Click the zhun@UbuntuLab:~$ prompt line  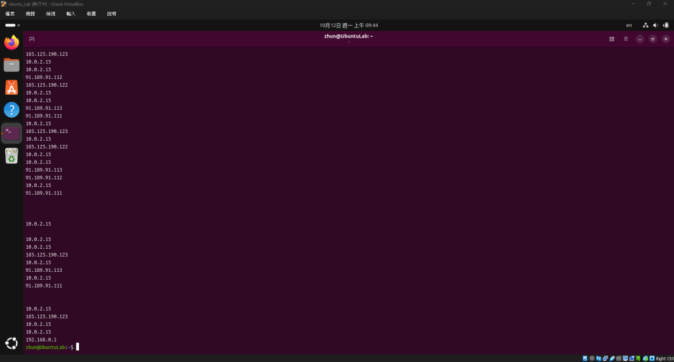pyautogui.click(x=49, y=348)
